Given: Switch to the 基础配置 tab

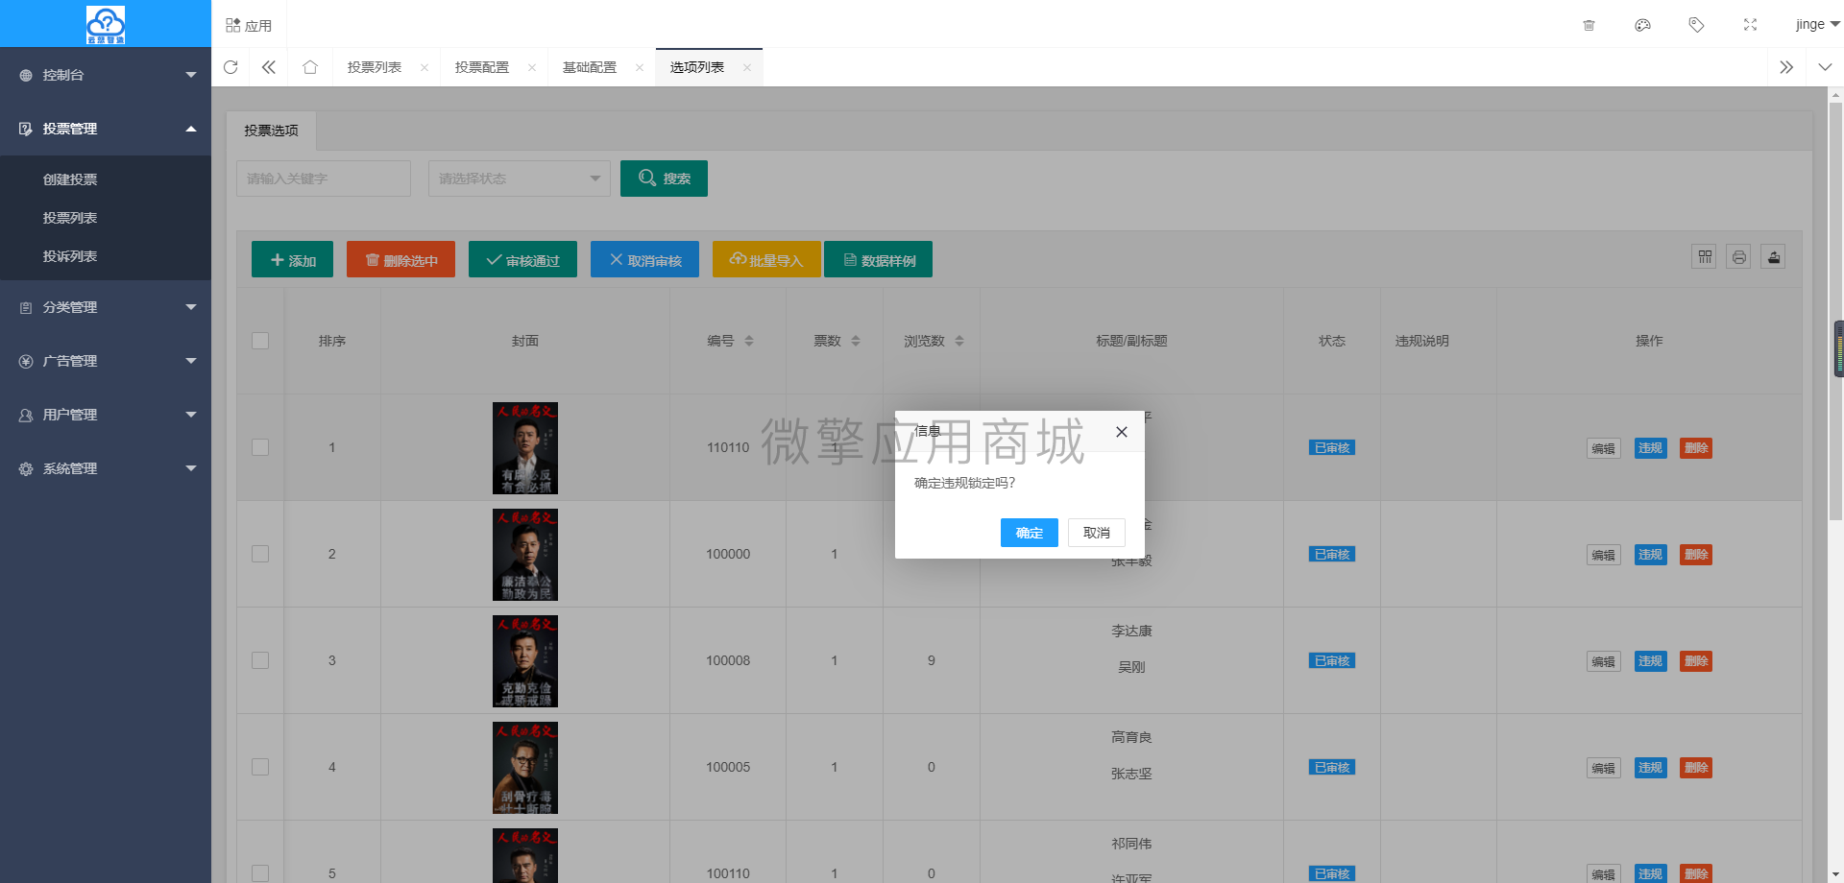Looking at the screenshot, I should coord(590,67).
